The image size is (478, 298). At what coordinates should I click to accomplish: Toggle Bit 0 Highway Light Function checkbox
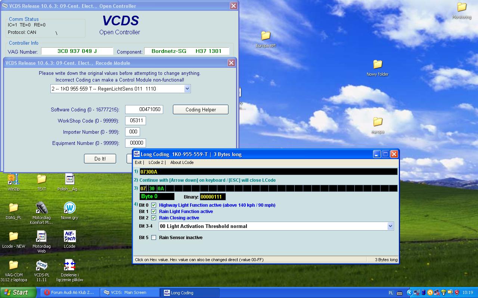point(153,205)
